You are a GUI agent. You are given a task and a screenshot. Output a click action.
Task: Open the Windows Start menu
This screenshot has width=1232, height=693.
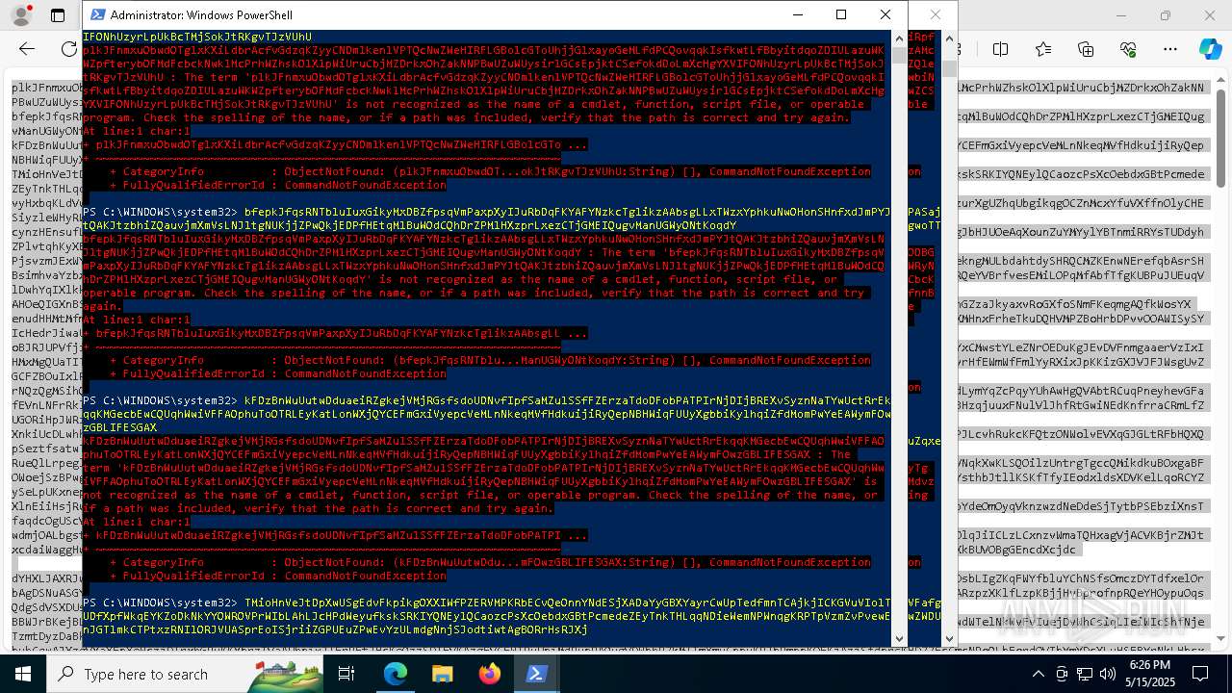click(x=23, y=674)
